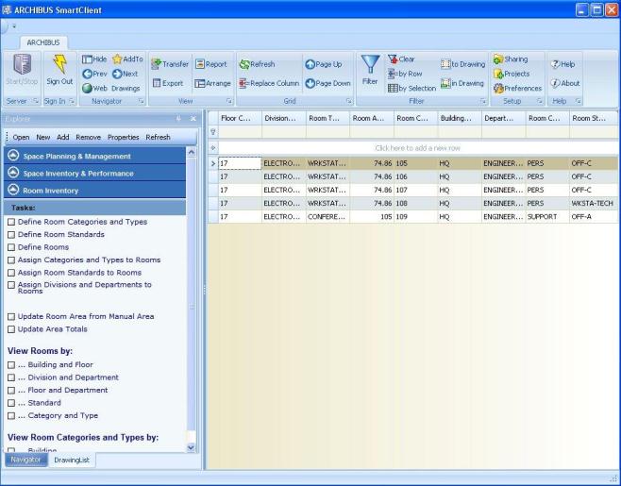The width and height of the screenshot is (621, 486).
Task: Check Update Room Area from Manual Area
Action: pyautogui.click(x=11, y=316)
